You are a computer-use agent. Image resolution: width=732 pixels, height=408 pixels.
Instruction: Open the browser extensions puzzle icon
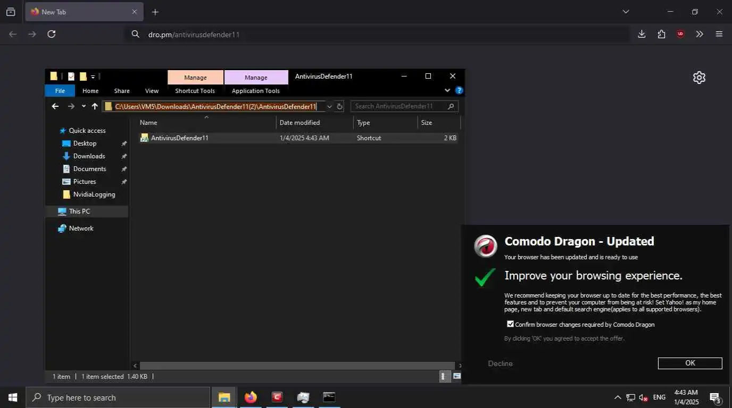(661, 34)
